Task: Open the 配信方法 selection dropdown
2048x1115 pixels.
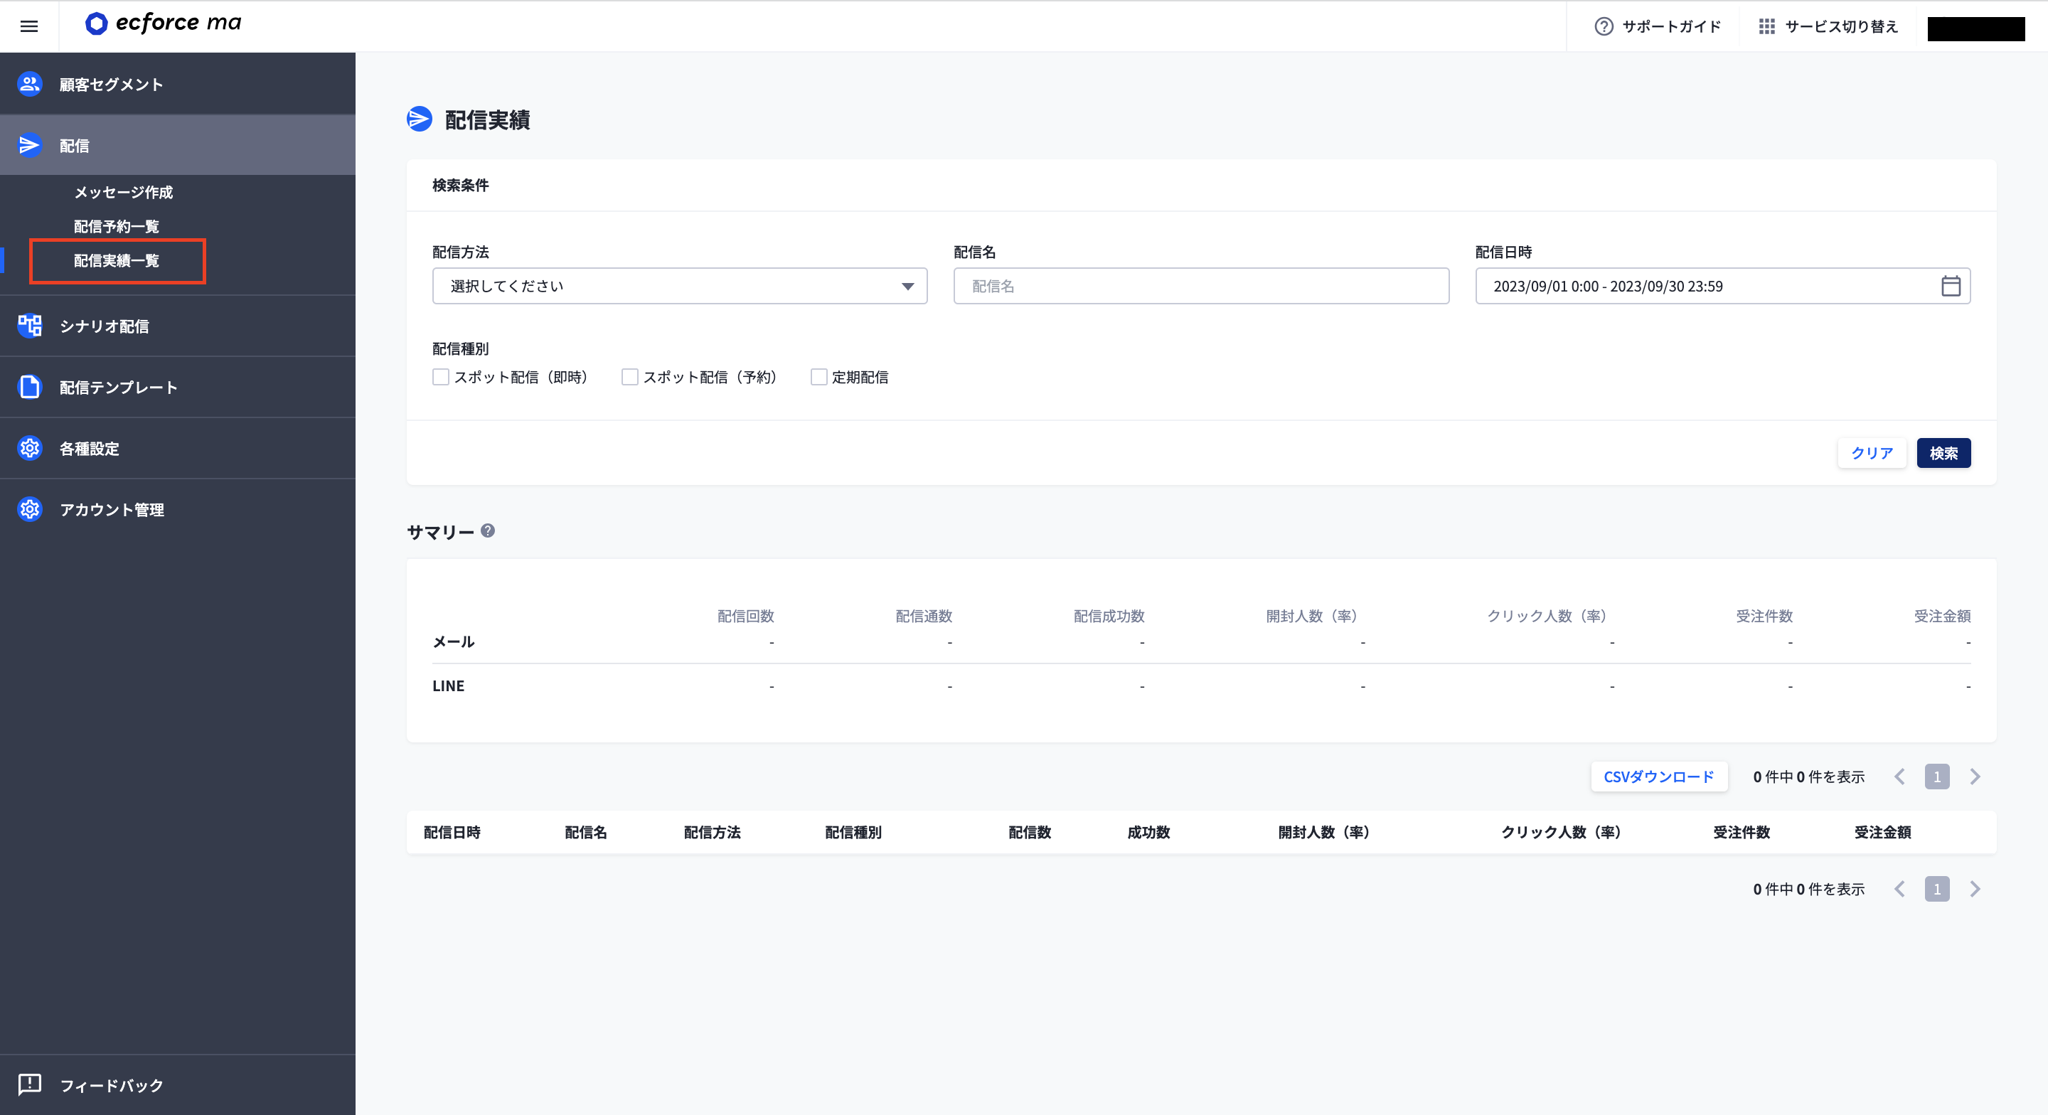Action: tap(679, 286)
